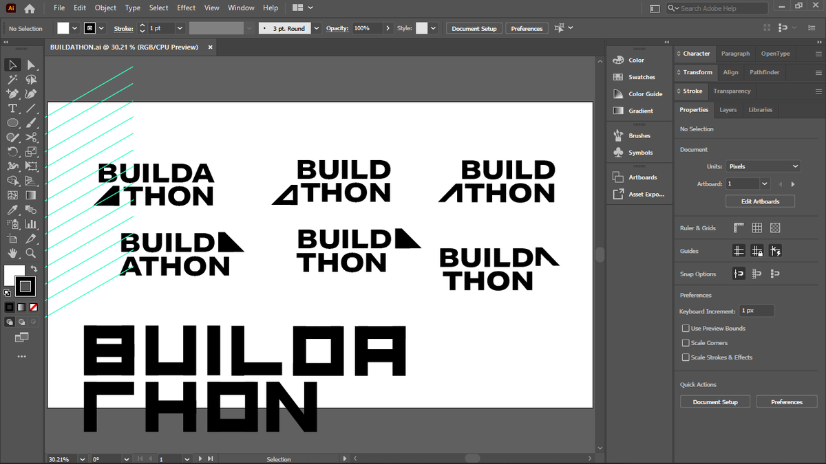Select the Direct Selection tool
The height and width of the screenshot is (464, 826).
[x=31, y=65]
